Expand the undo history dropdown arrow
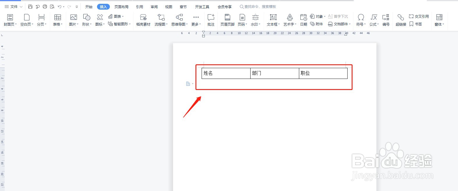The width and height of the screenshot is (458, 191). (64, 7)
